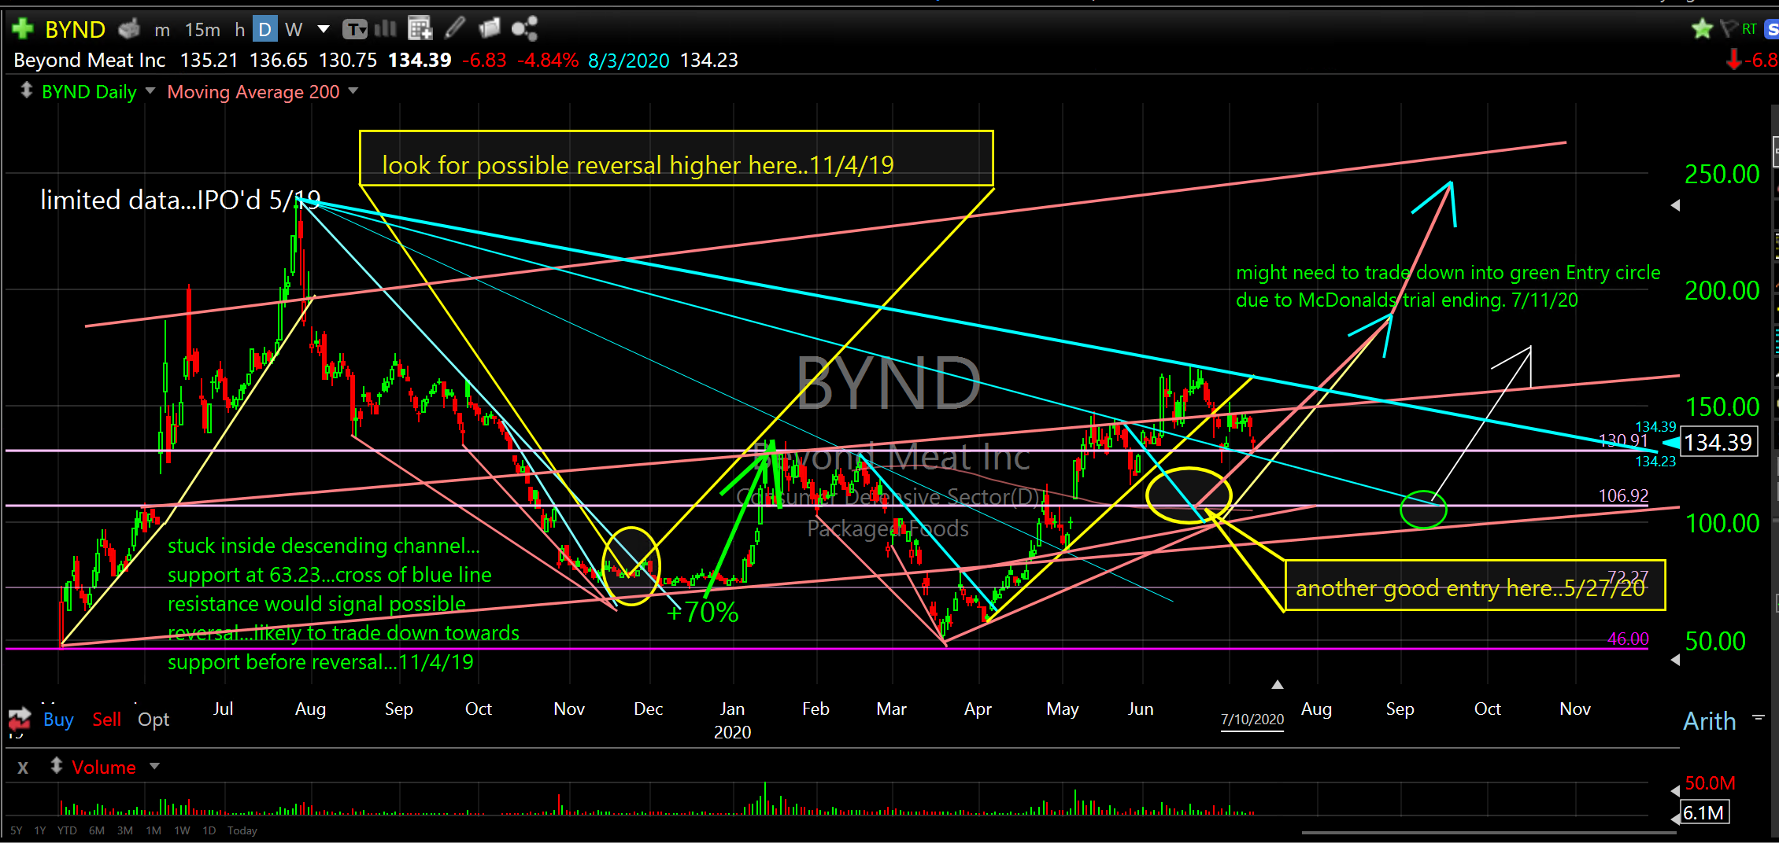Switch to the Weekly (W) timeframe
Viewport: 1779px width, 843px height.
294,30
